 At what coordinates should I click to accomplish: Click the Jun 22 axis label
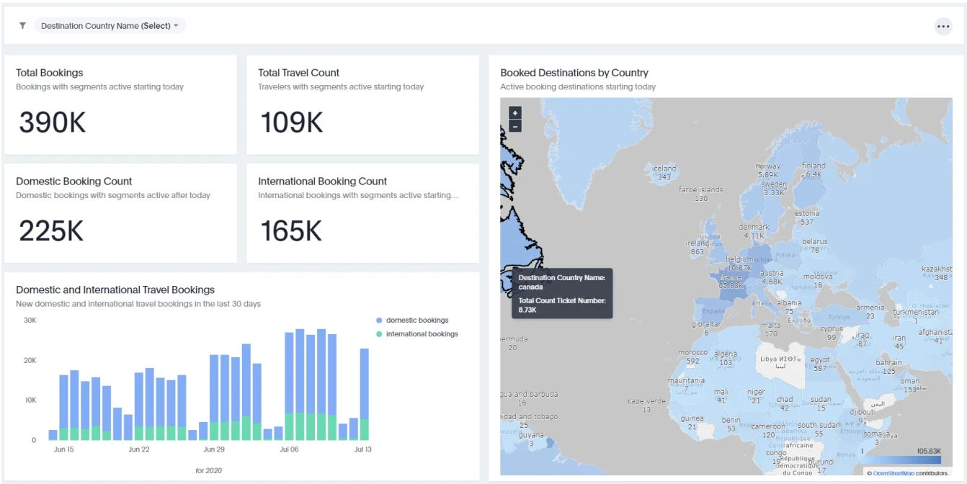(139, 449)
